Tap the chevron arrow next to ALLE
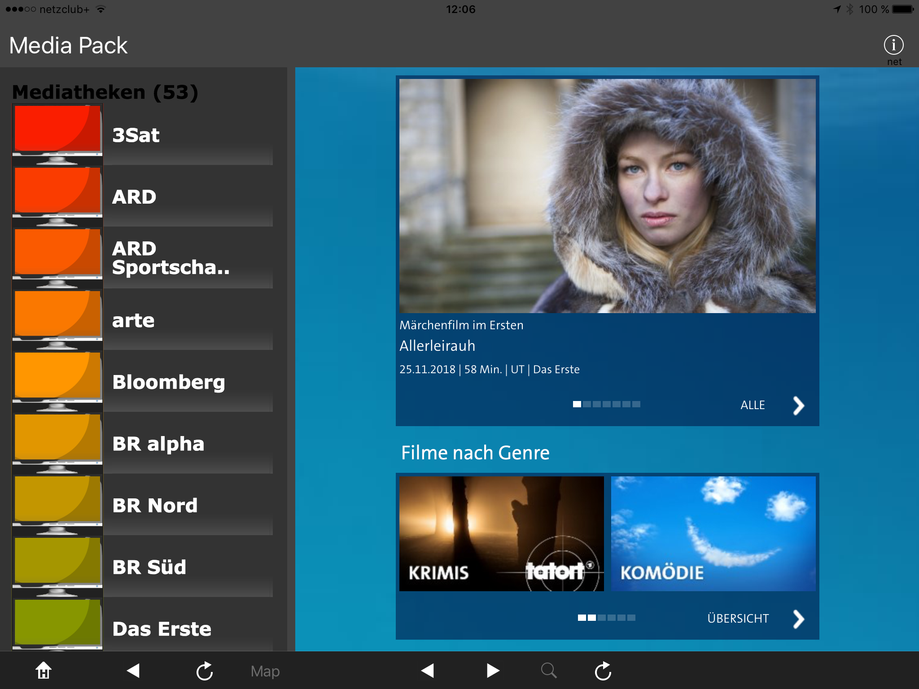This screenshot has height=689, width=919. (x=798, y=406)
